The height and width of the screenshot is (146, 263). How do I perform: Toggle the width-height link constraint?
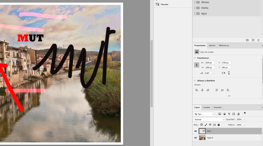tap(196, 65)
